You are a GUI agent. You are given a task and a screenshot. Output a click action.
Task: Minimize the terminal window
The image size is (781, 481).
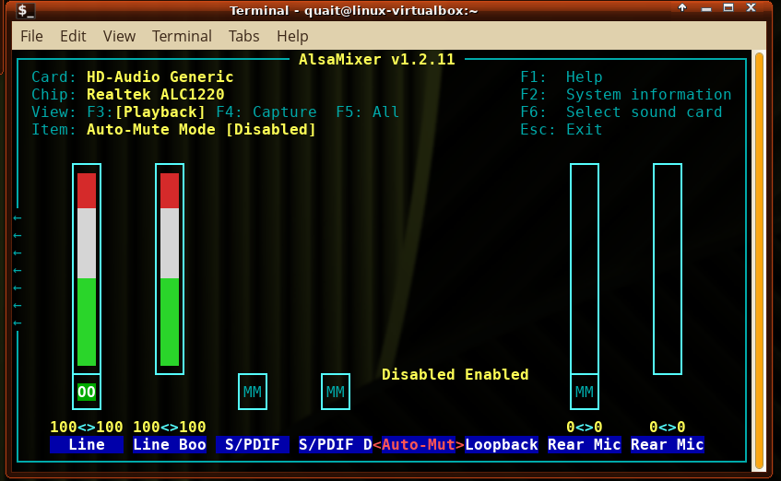(x=706, y=10)
